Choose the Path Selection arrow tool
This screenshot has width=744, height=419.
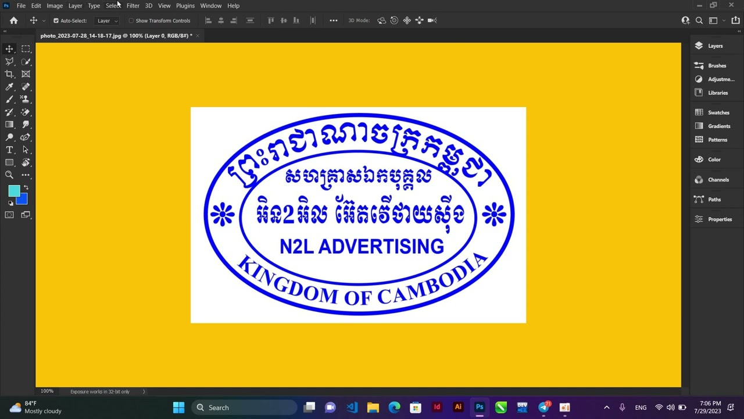pyautogui.click(x=26, y=150)
